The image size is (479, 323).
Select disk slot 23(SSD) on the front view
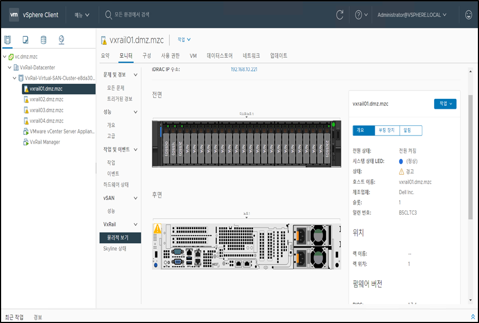[326, 144]
